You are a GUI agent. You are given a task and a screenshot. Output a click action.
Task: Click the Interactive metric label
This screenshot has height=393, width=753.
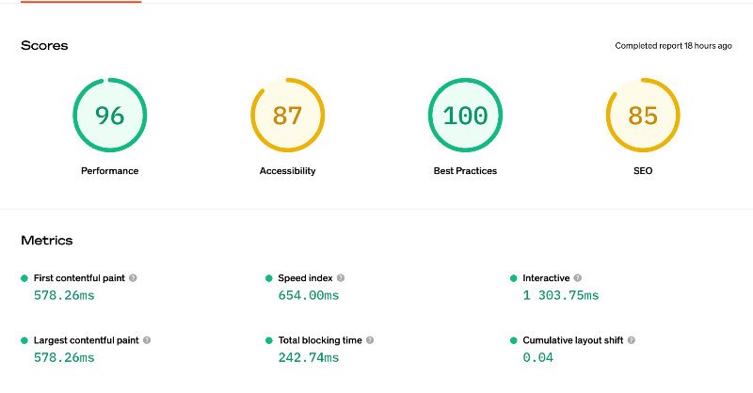pyautogui.click(x=546, y=278)
